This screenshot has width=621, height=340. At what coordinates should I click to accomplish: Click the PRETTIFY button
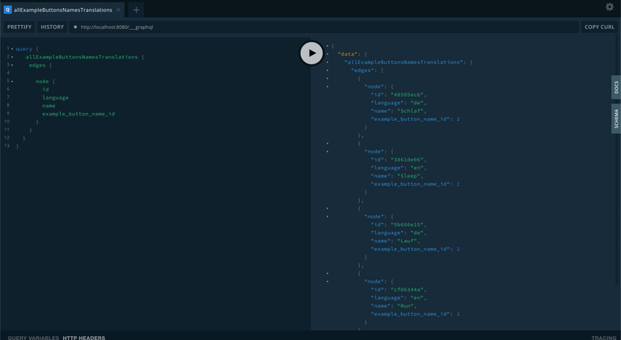tap(19, 27)
